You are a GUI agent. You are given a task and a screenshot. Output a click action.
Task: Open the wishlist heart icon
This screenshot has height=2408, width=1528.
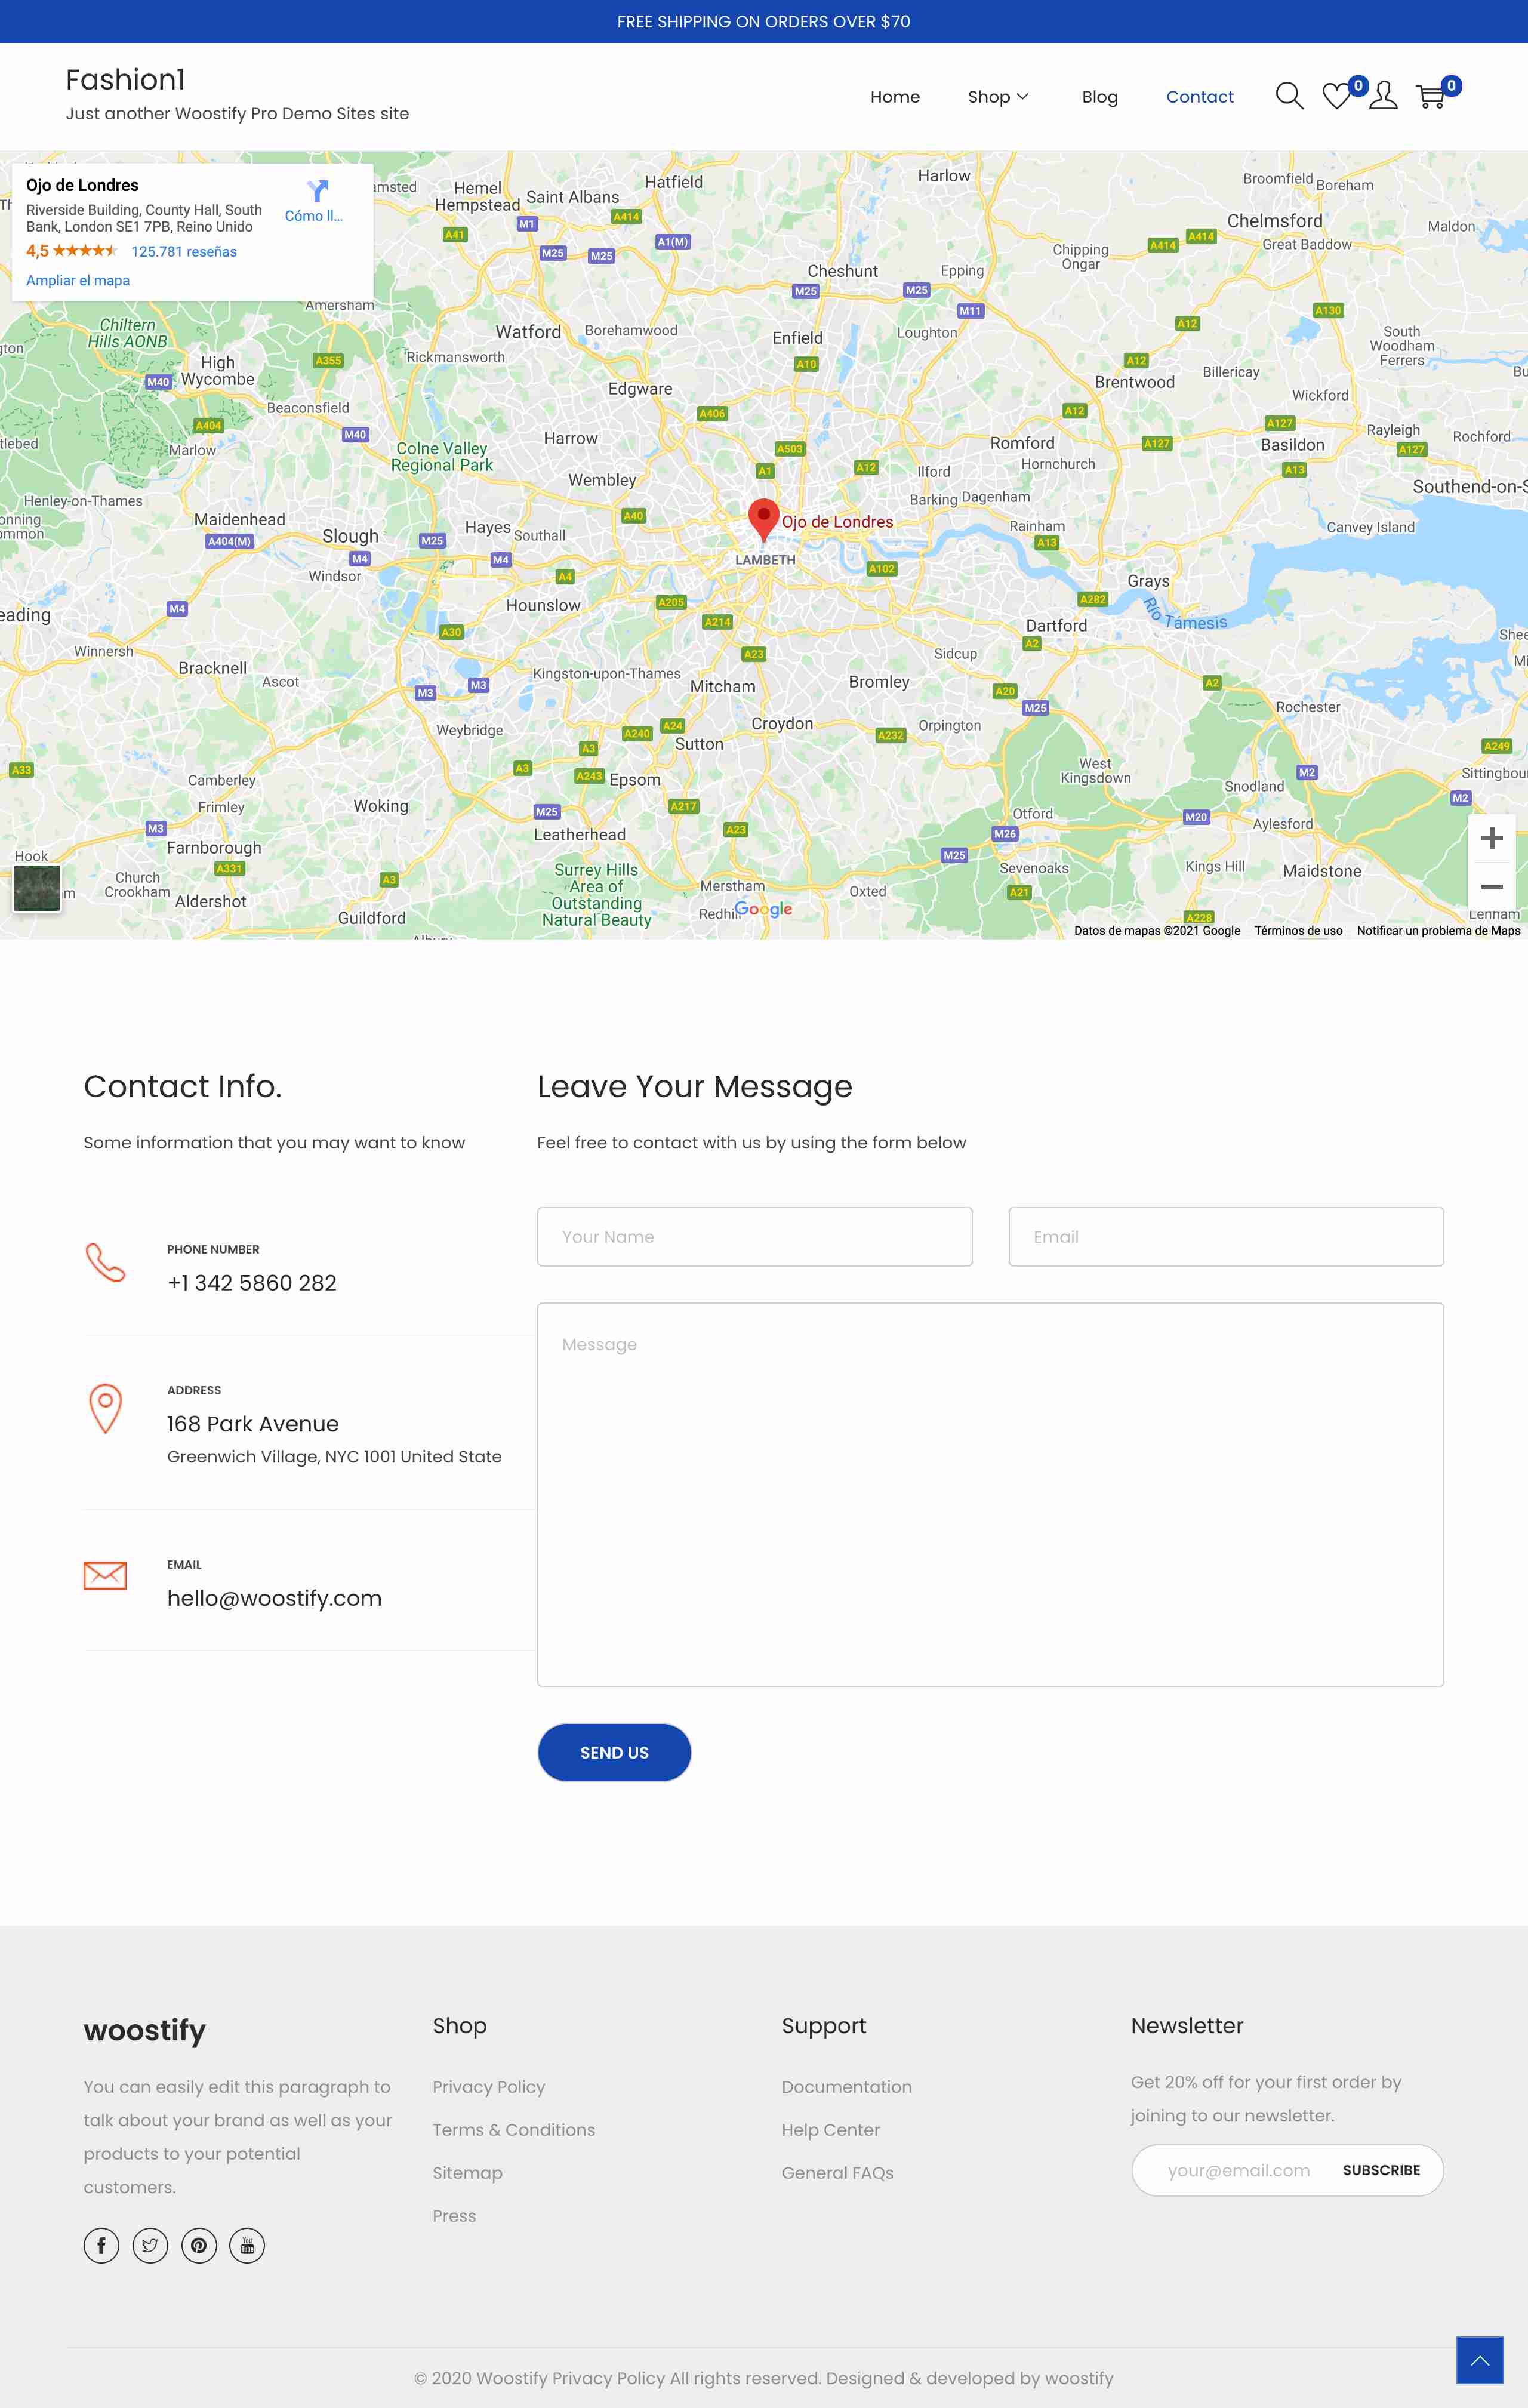coord(1336,96)
